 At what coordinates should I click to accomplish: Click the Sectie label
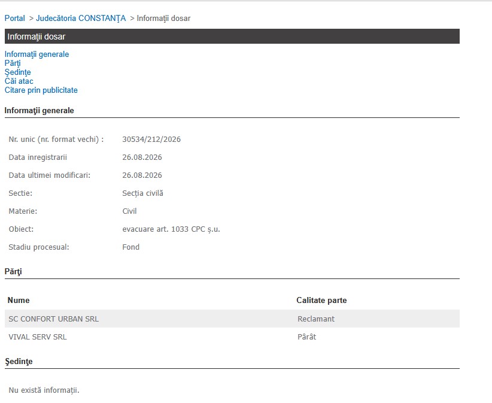click(x=20, y=193)
